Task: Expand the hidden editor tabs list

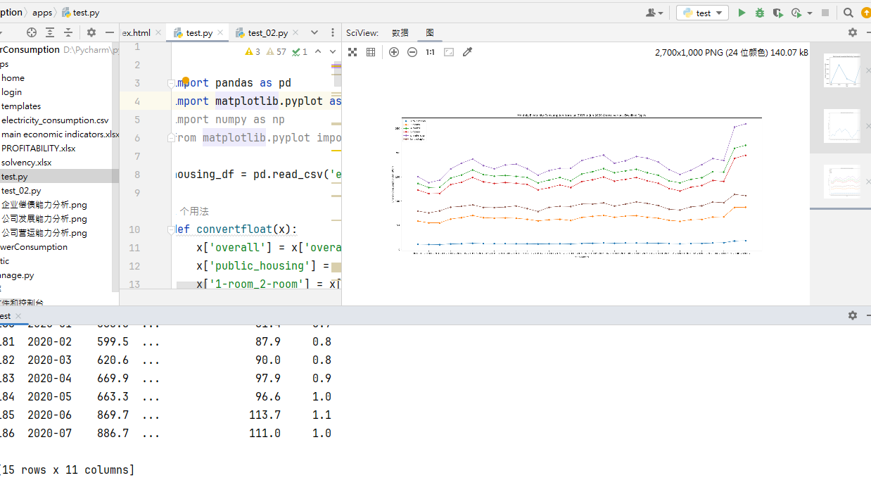Action: click(x=314, y=32)
